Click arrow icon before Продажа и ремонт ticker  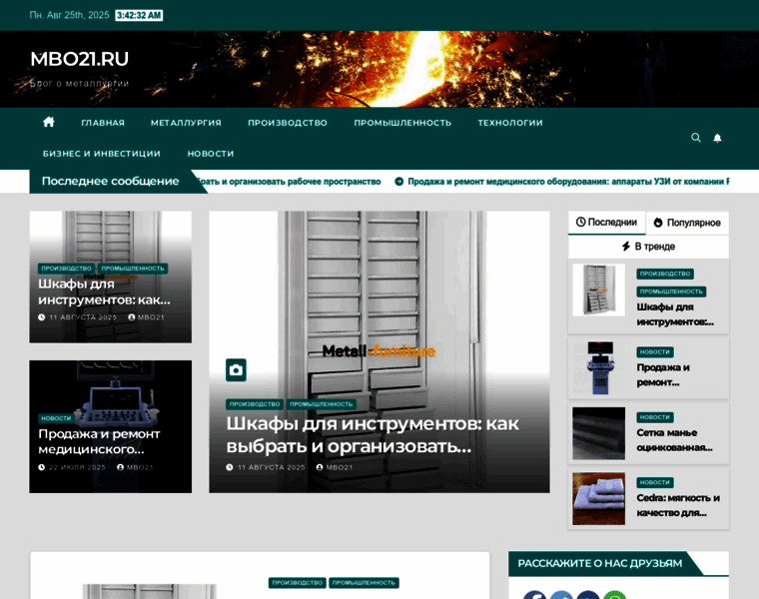coord(398,182)
